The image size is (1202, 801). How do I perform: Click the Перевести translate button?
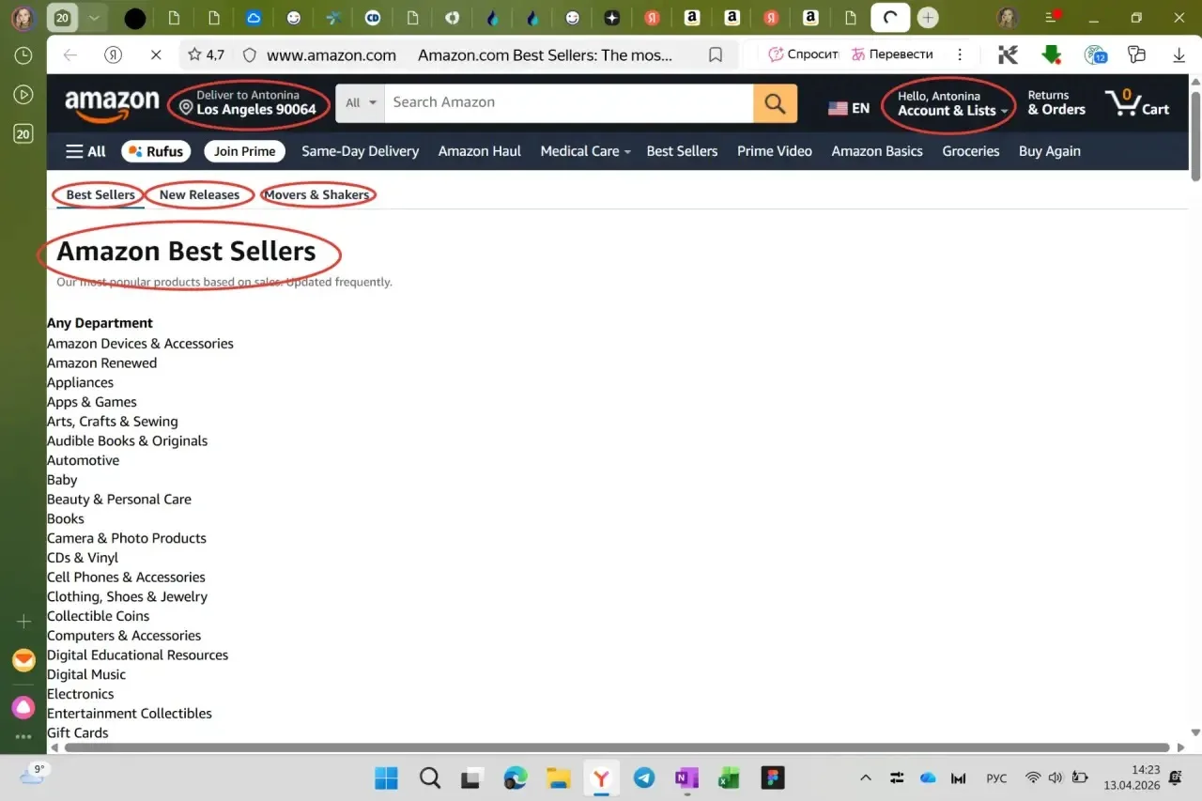[x=892, y=54]
